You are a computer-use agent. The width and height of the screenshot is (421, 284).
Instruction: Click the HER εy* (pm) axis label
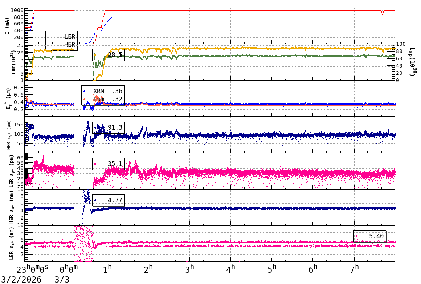tap(9, 135)
